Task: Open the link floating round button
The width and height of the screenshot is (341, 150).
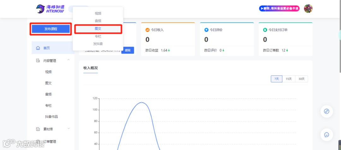Action: pyautogui.click(x=327, y=111)
